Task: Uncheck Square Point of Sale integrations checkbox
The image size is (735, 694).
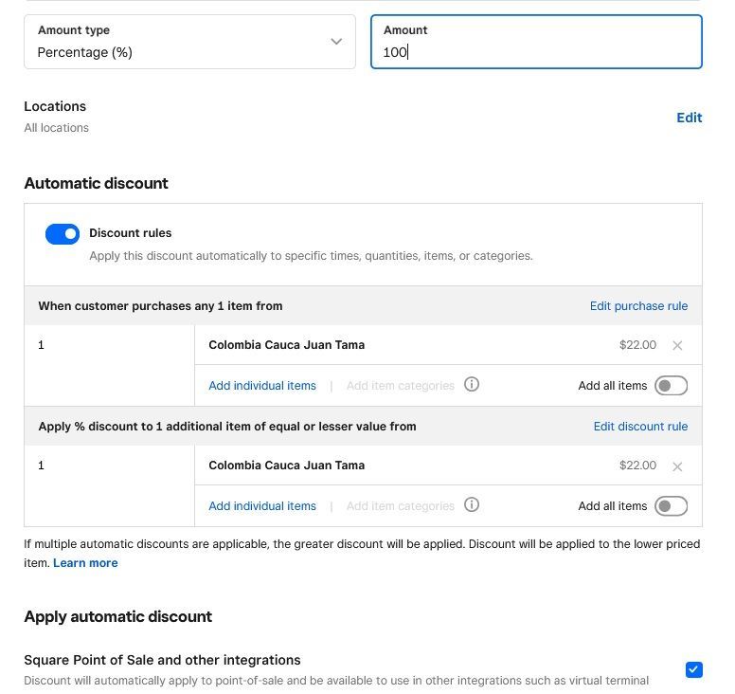Action: [694, 669]
